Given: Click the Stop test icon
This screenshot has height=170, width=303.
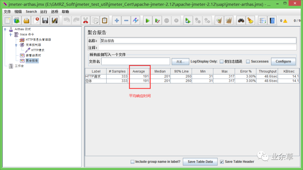Looking at the screenshot, I should coord(167,20).
